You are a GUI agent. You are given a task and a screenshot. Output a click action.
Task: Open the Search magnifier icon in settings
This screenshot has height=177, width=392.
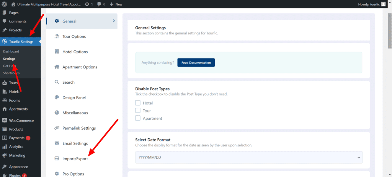(x=57, y=82)
